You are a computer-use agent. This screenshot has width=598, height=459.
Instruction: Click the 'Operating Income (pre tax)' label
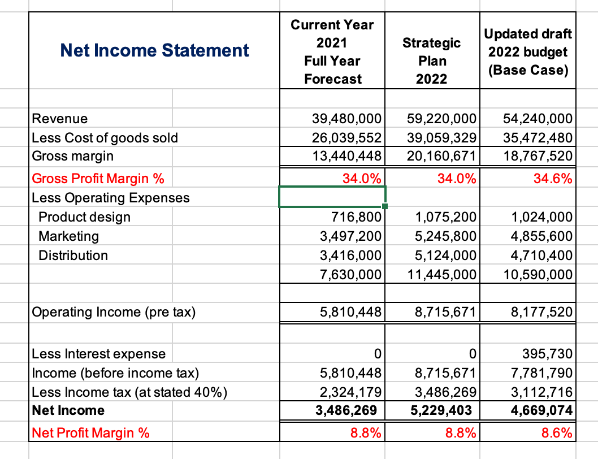tap(114, 312)
